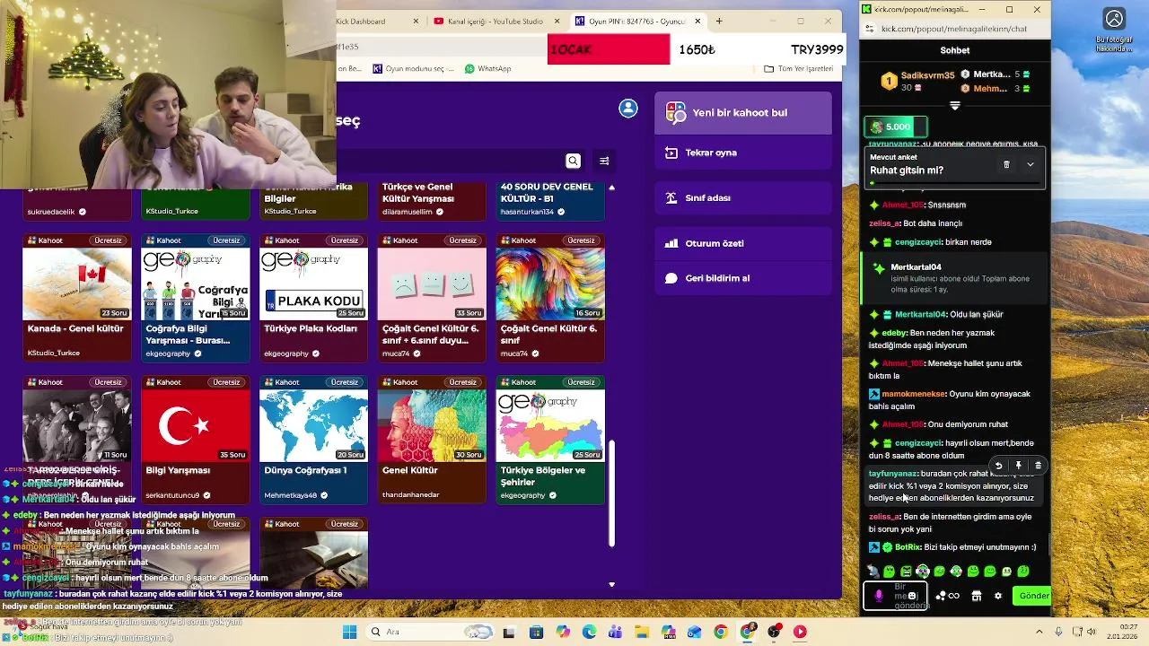The height and width of the screenshot is (646, 1149).
Task: Open Windows Start menu
Action: pos(350,632)
